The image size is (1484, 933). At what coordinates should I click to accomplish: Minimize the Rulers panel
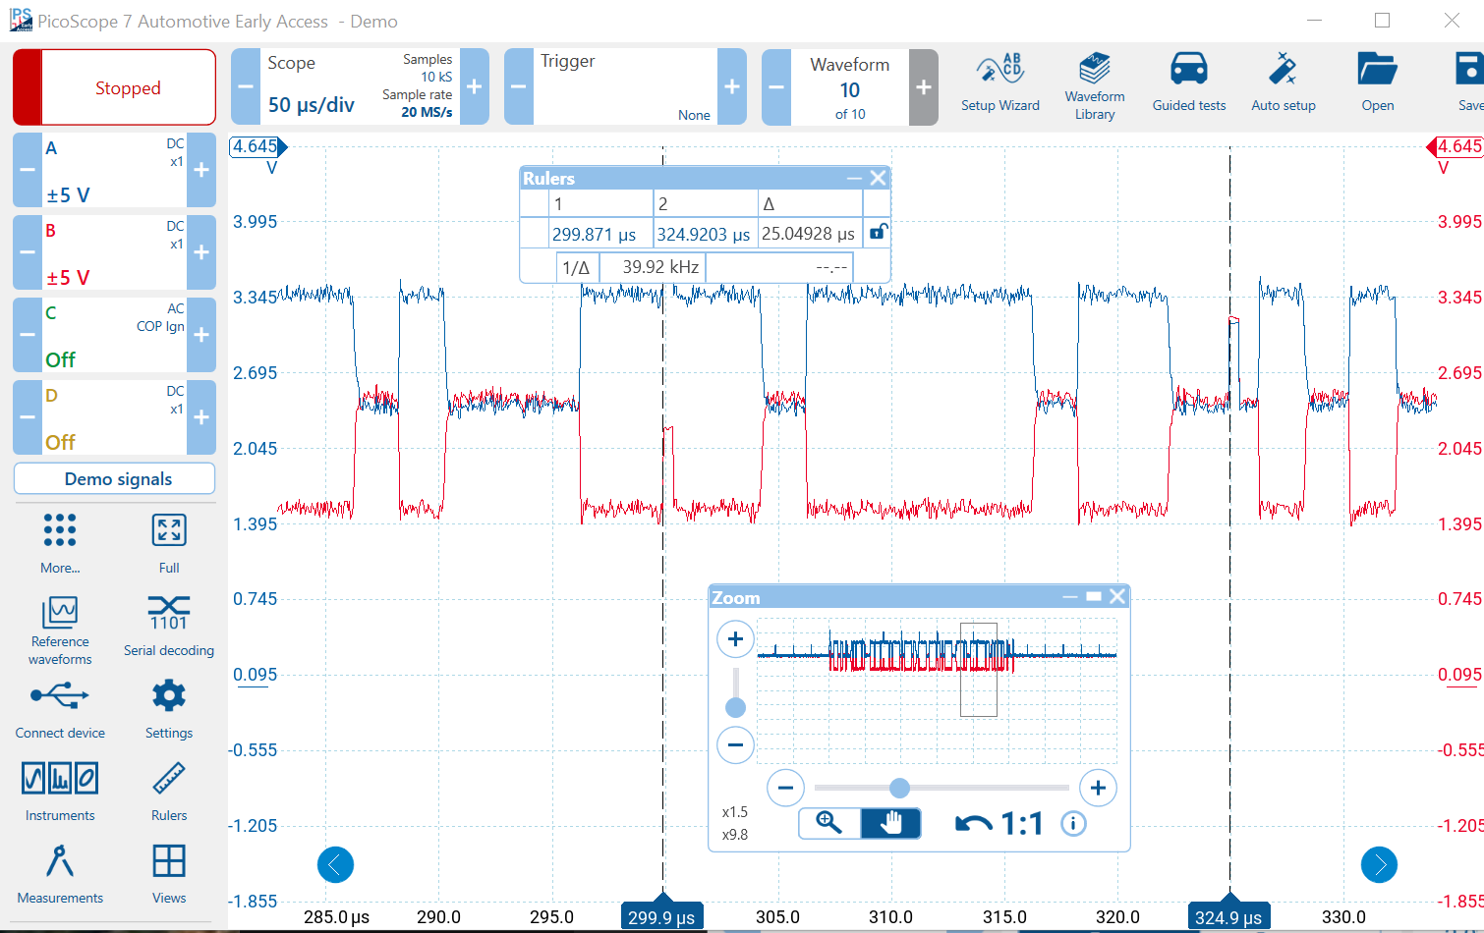(x=854, y=178)
